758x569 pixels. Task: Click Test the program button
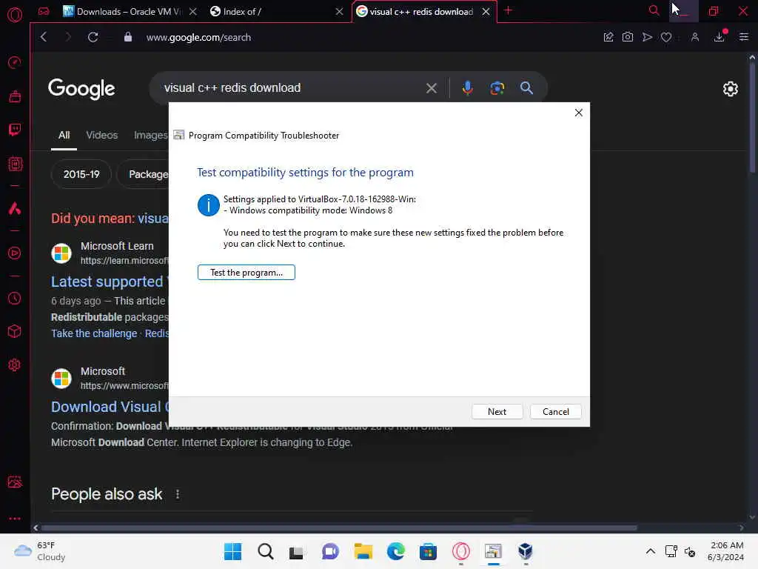pos(246,273)
